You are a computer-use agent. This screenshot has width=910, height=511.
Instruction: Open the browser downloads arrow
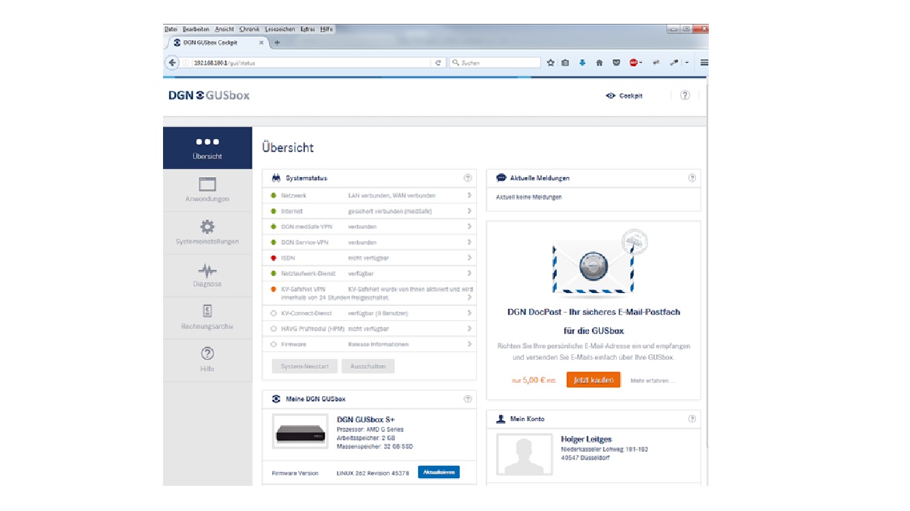click(582, 63)
